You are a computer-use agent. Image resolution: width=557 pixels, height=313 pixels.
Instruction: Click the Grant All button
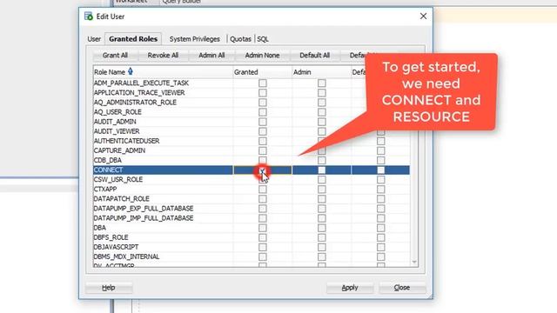(x=115, y=56)
